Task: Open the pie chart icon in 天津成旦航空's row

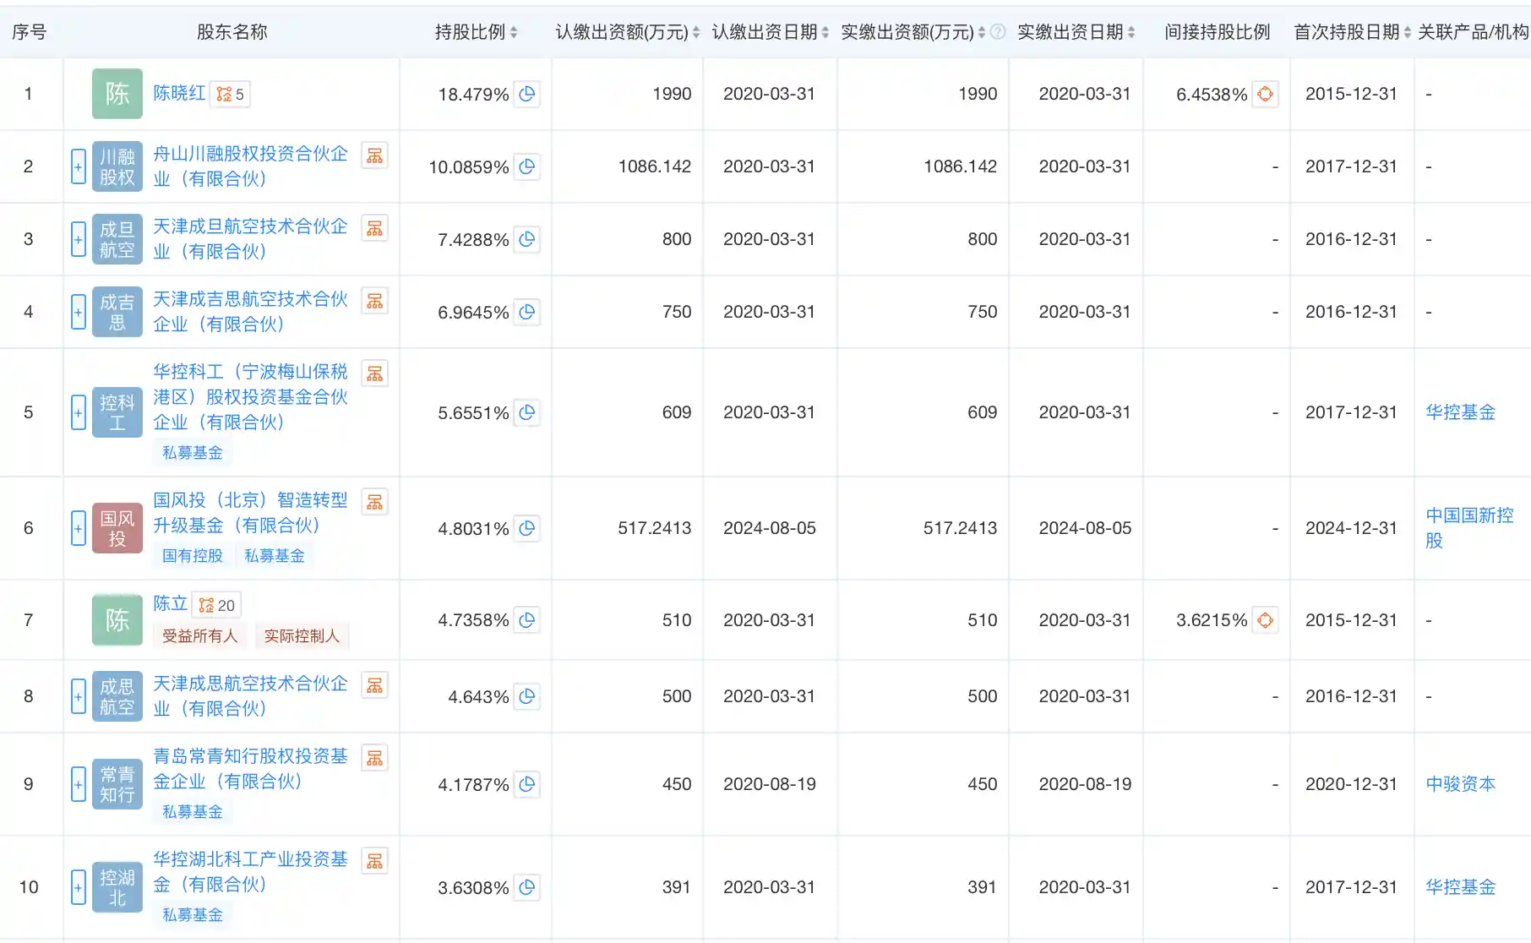Action: pyautogui.click(x=527, y=239)
